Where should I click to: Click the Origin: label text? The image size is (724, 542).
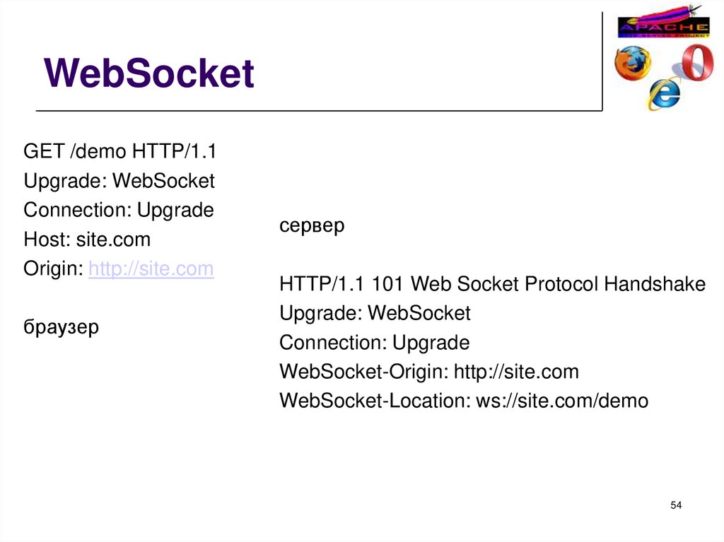(x=54, y=269)
